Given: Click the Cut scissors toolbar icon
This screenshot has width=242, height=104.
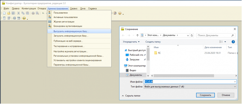Looking at the screenshot, I should tap(19, 13).
